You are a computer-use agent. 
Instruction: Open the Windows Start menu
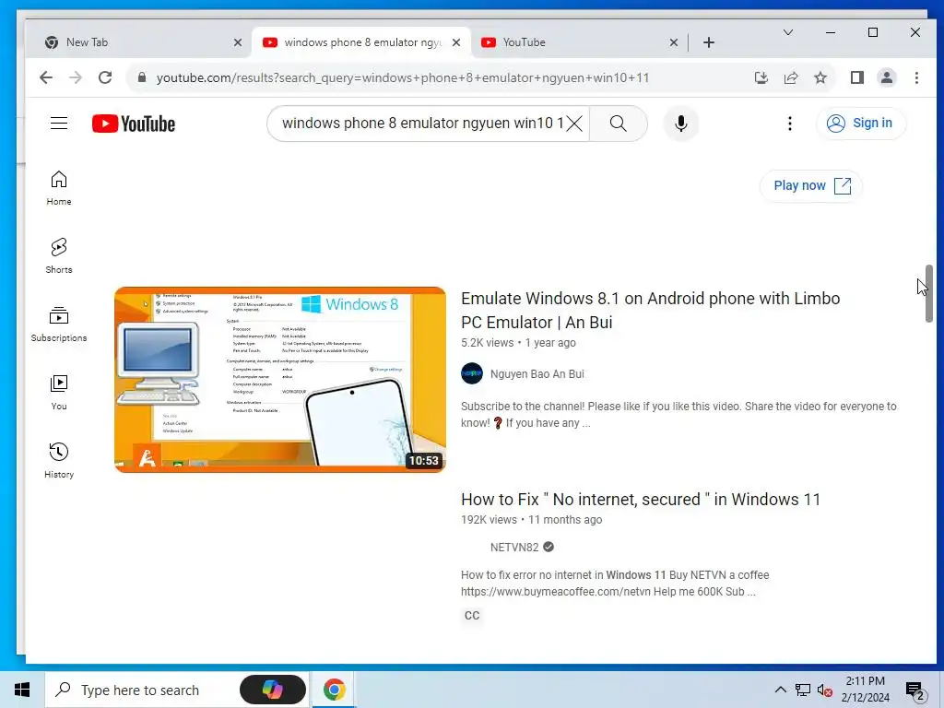click(x=22, y=690)
